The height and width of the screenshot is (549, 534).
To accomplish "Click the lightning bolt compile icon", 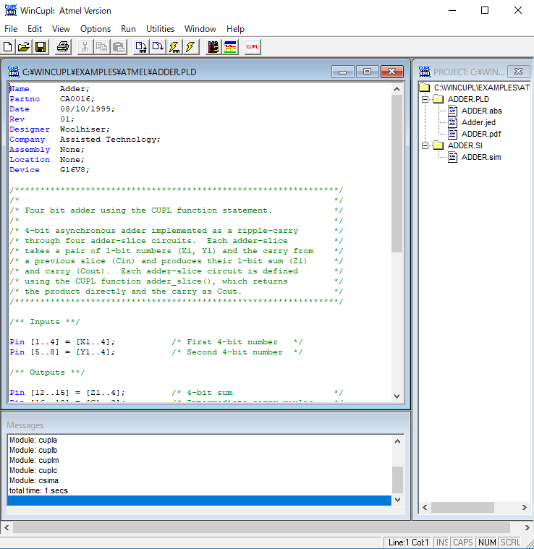I will pos(190,47).
